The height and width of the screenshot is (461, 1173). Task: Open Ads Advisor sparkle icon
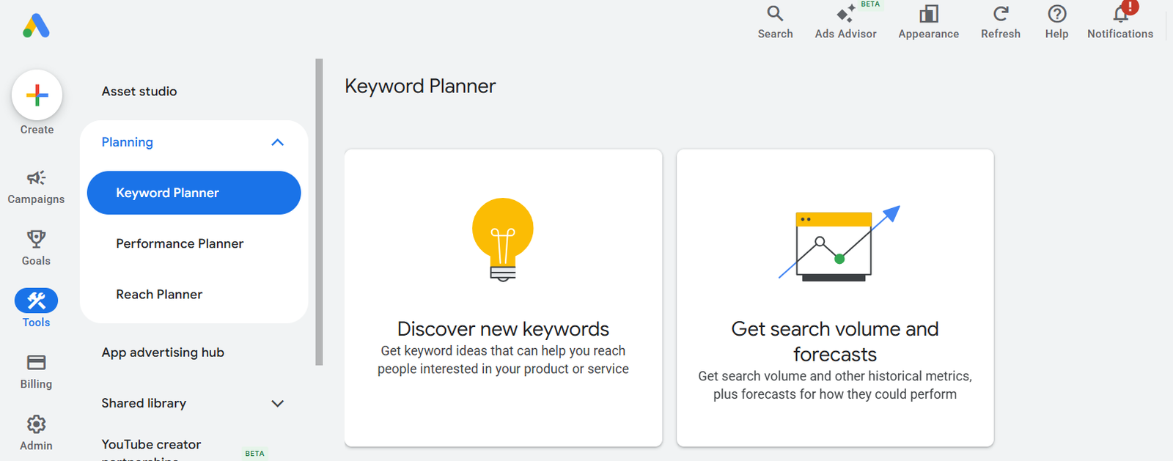coord(845,13)
